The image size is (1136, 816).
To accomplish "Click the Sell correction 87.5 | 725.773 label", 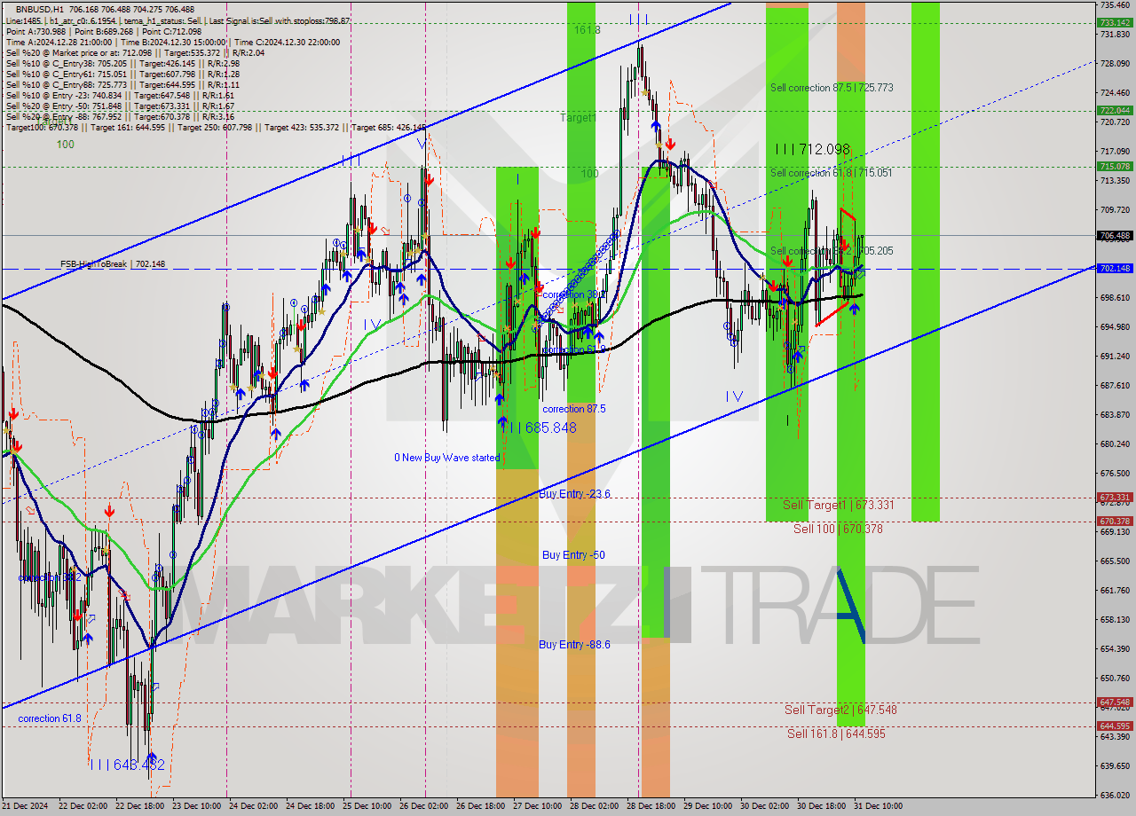I will [832, 88].
